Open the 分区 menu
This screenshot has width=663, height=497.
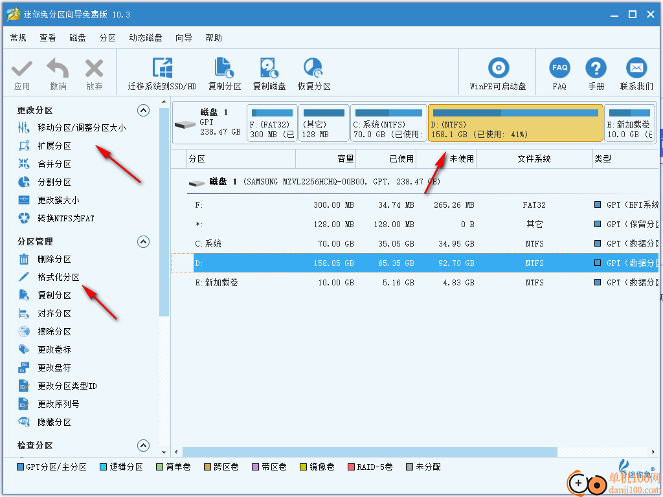[x=107, y=38]
